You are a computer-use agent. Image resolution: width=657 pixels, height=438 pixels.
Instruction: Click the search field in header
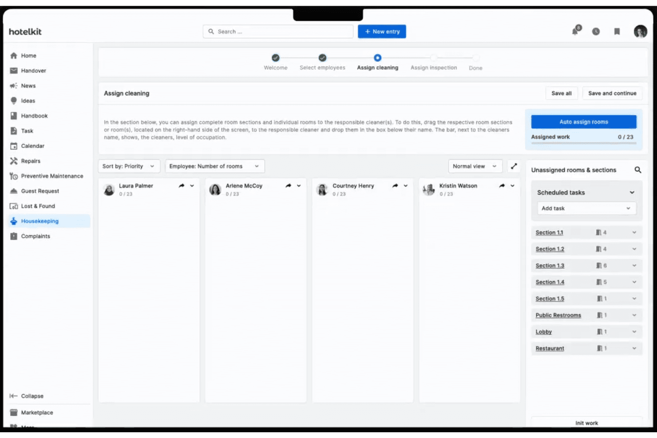coord(278,32)
